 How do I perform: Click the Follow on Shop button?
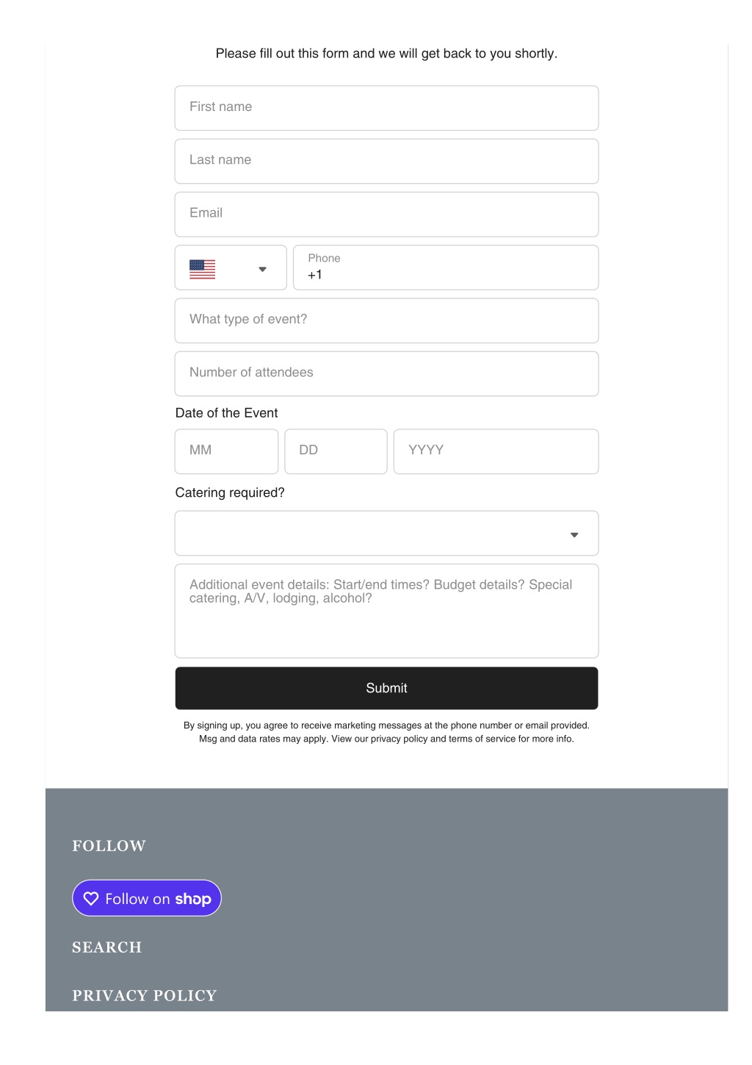pyautogui.click(x=147, y=898)
